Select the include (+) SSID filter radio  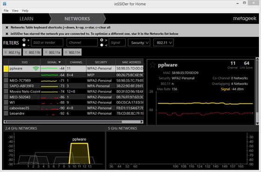(x=24, y=40)
